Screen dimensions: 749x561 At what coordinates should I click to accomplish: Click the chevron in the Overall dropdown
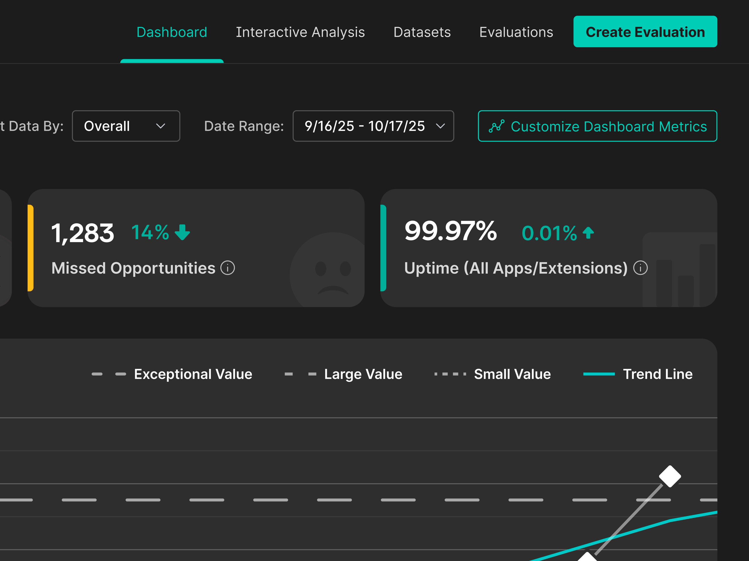click(161, 126)
